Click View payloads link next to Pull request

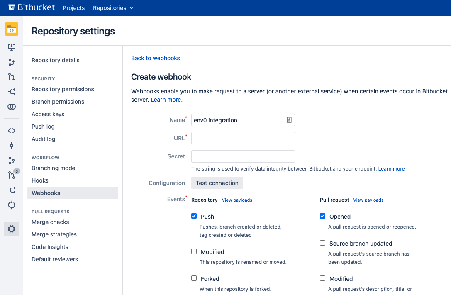point(368,200)
